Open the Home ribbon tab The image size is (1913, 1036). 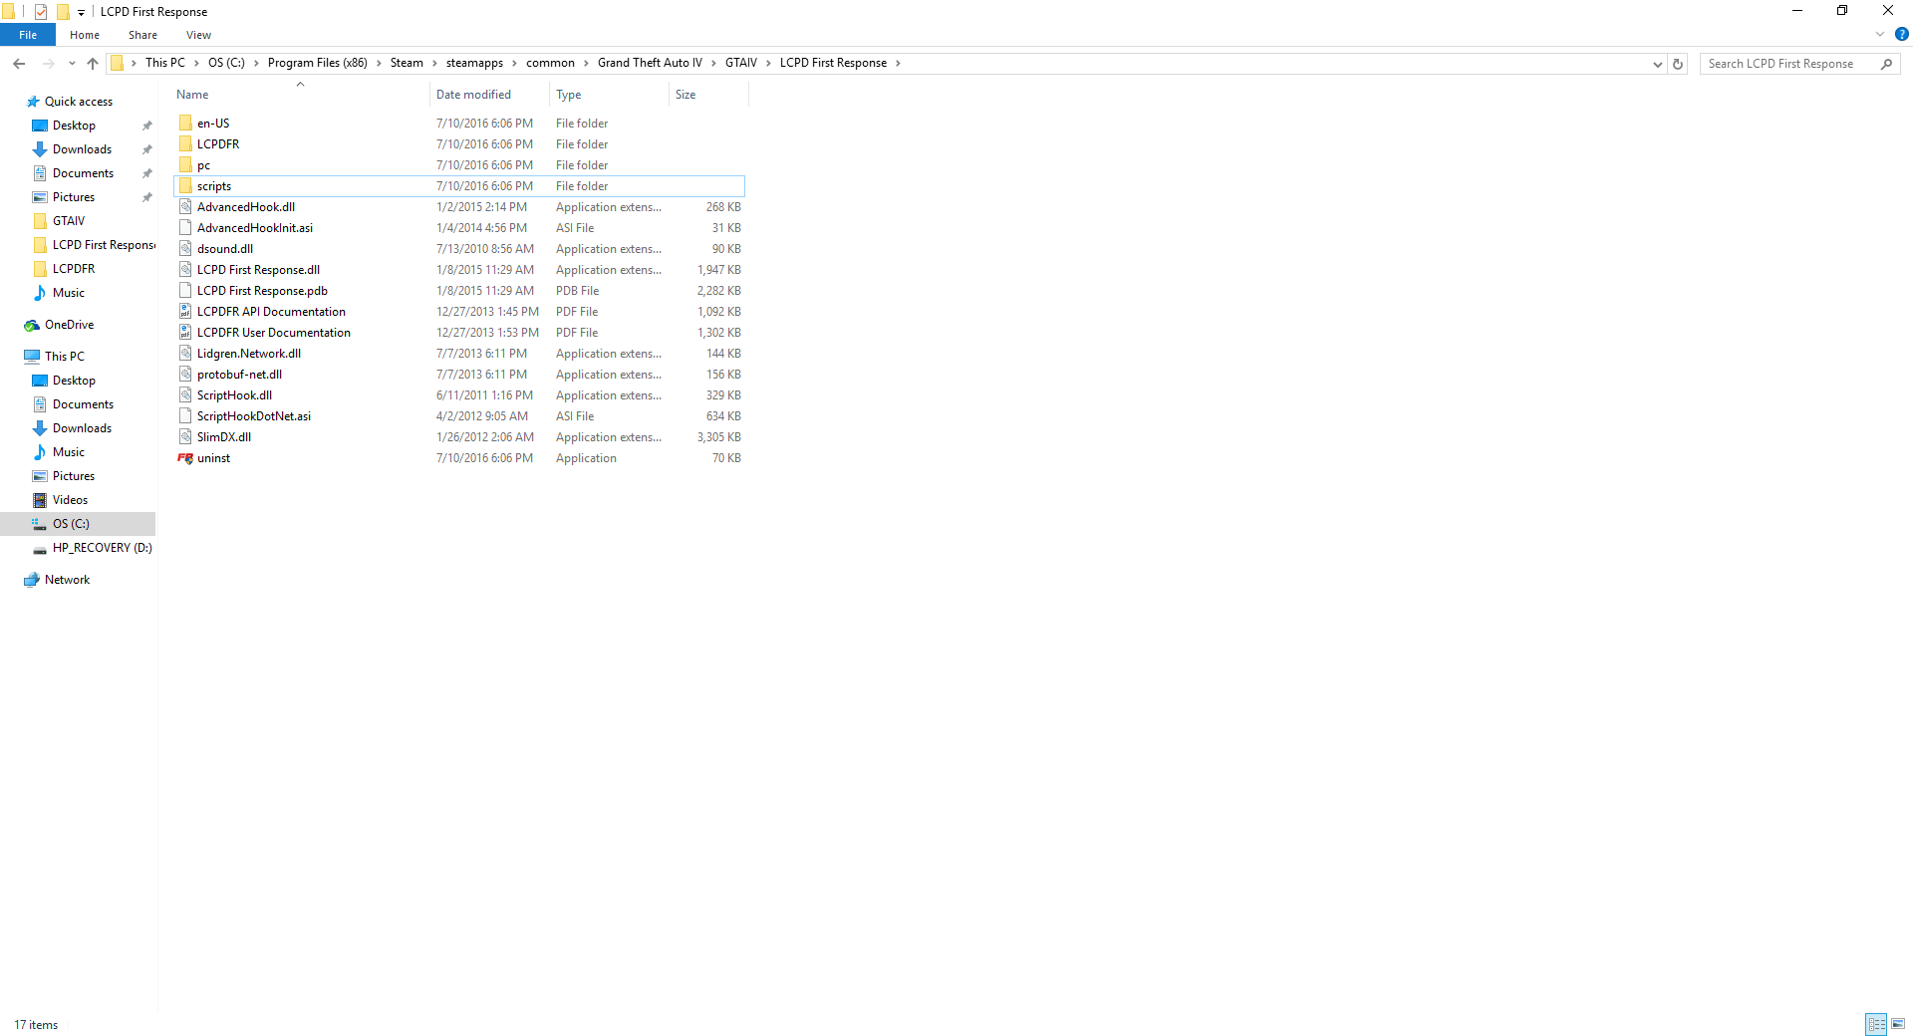85,35
